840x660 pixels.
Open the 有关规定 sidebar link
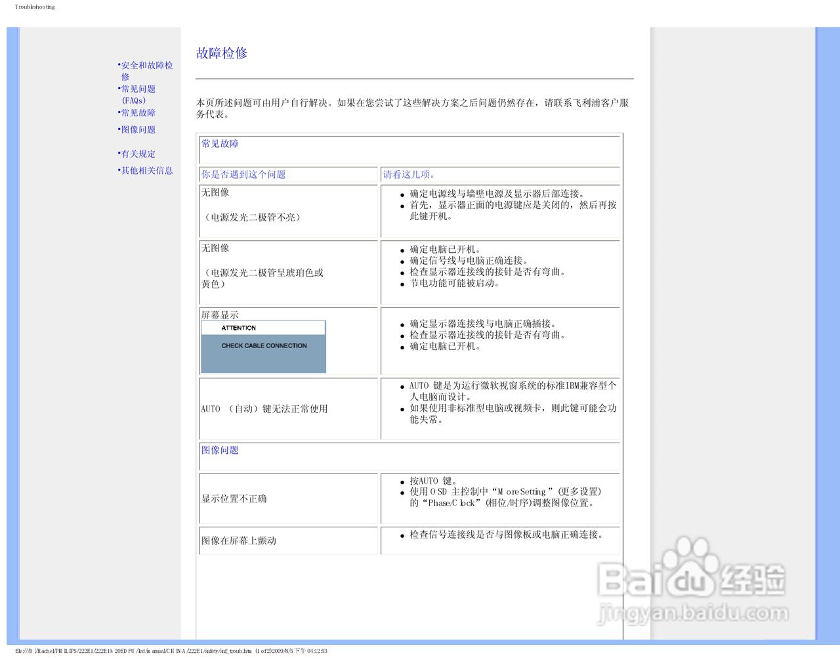point(137,154)
